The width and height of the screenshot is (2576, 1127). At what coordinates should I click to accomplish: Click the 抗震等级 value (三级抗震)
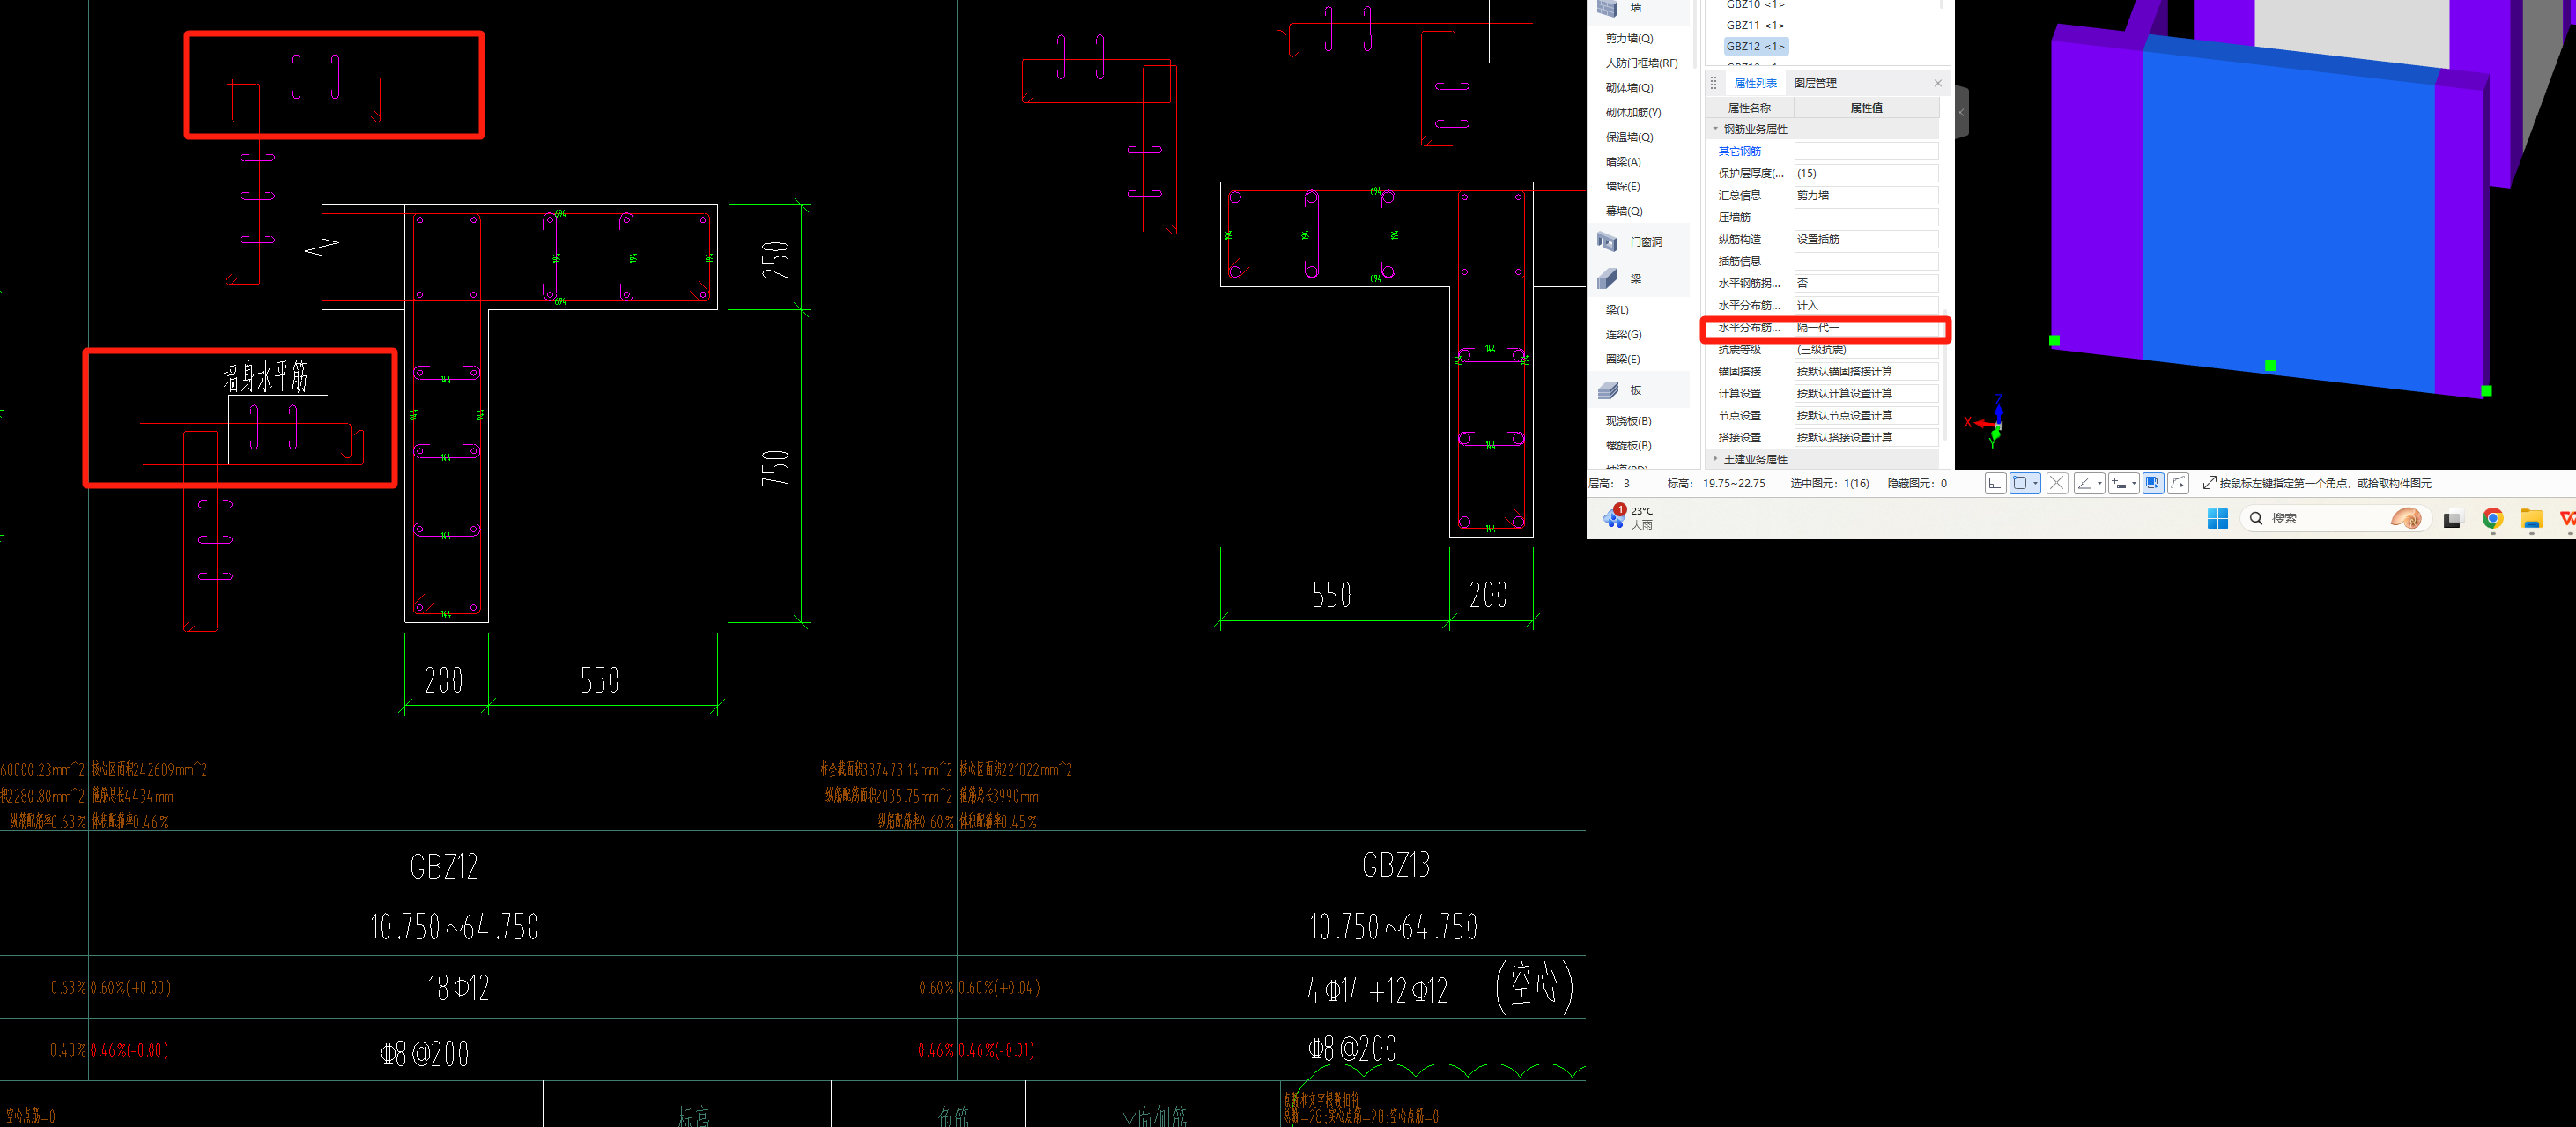click(1866, 349)
